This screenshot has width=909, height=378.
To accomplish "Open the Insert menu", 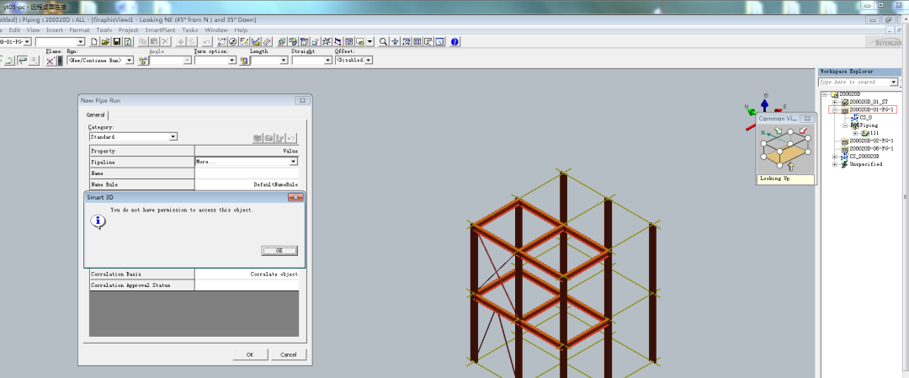I will [x=55, y=30].
